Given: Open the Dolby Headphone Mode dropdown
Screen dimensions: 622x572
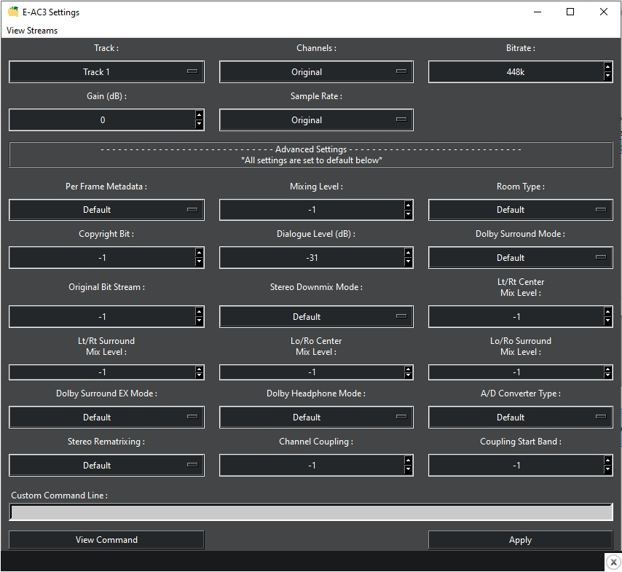Looking at the screenshot, I should click(316, 418).
